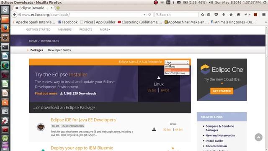Screen dimensions: 268x151
Task: Click the Bluetooth indicator icon
Action: 173,3
